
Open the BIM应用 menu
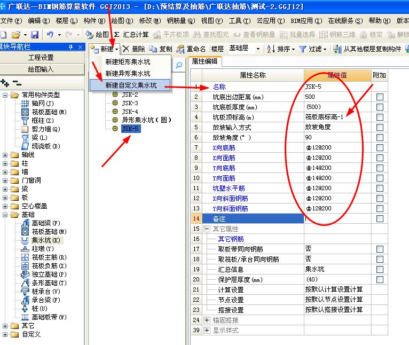pyautogui.click(x=306, y=21)
